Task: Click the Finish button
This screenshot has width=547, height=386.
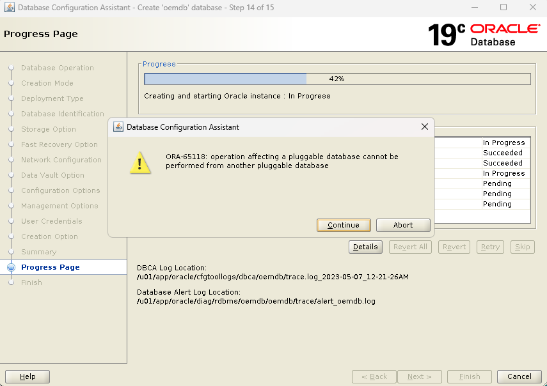Action: [469, 376]
